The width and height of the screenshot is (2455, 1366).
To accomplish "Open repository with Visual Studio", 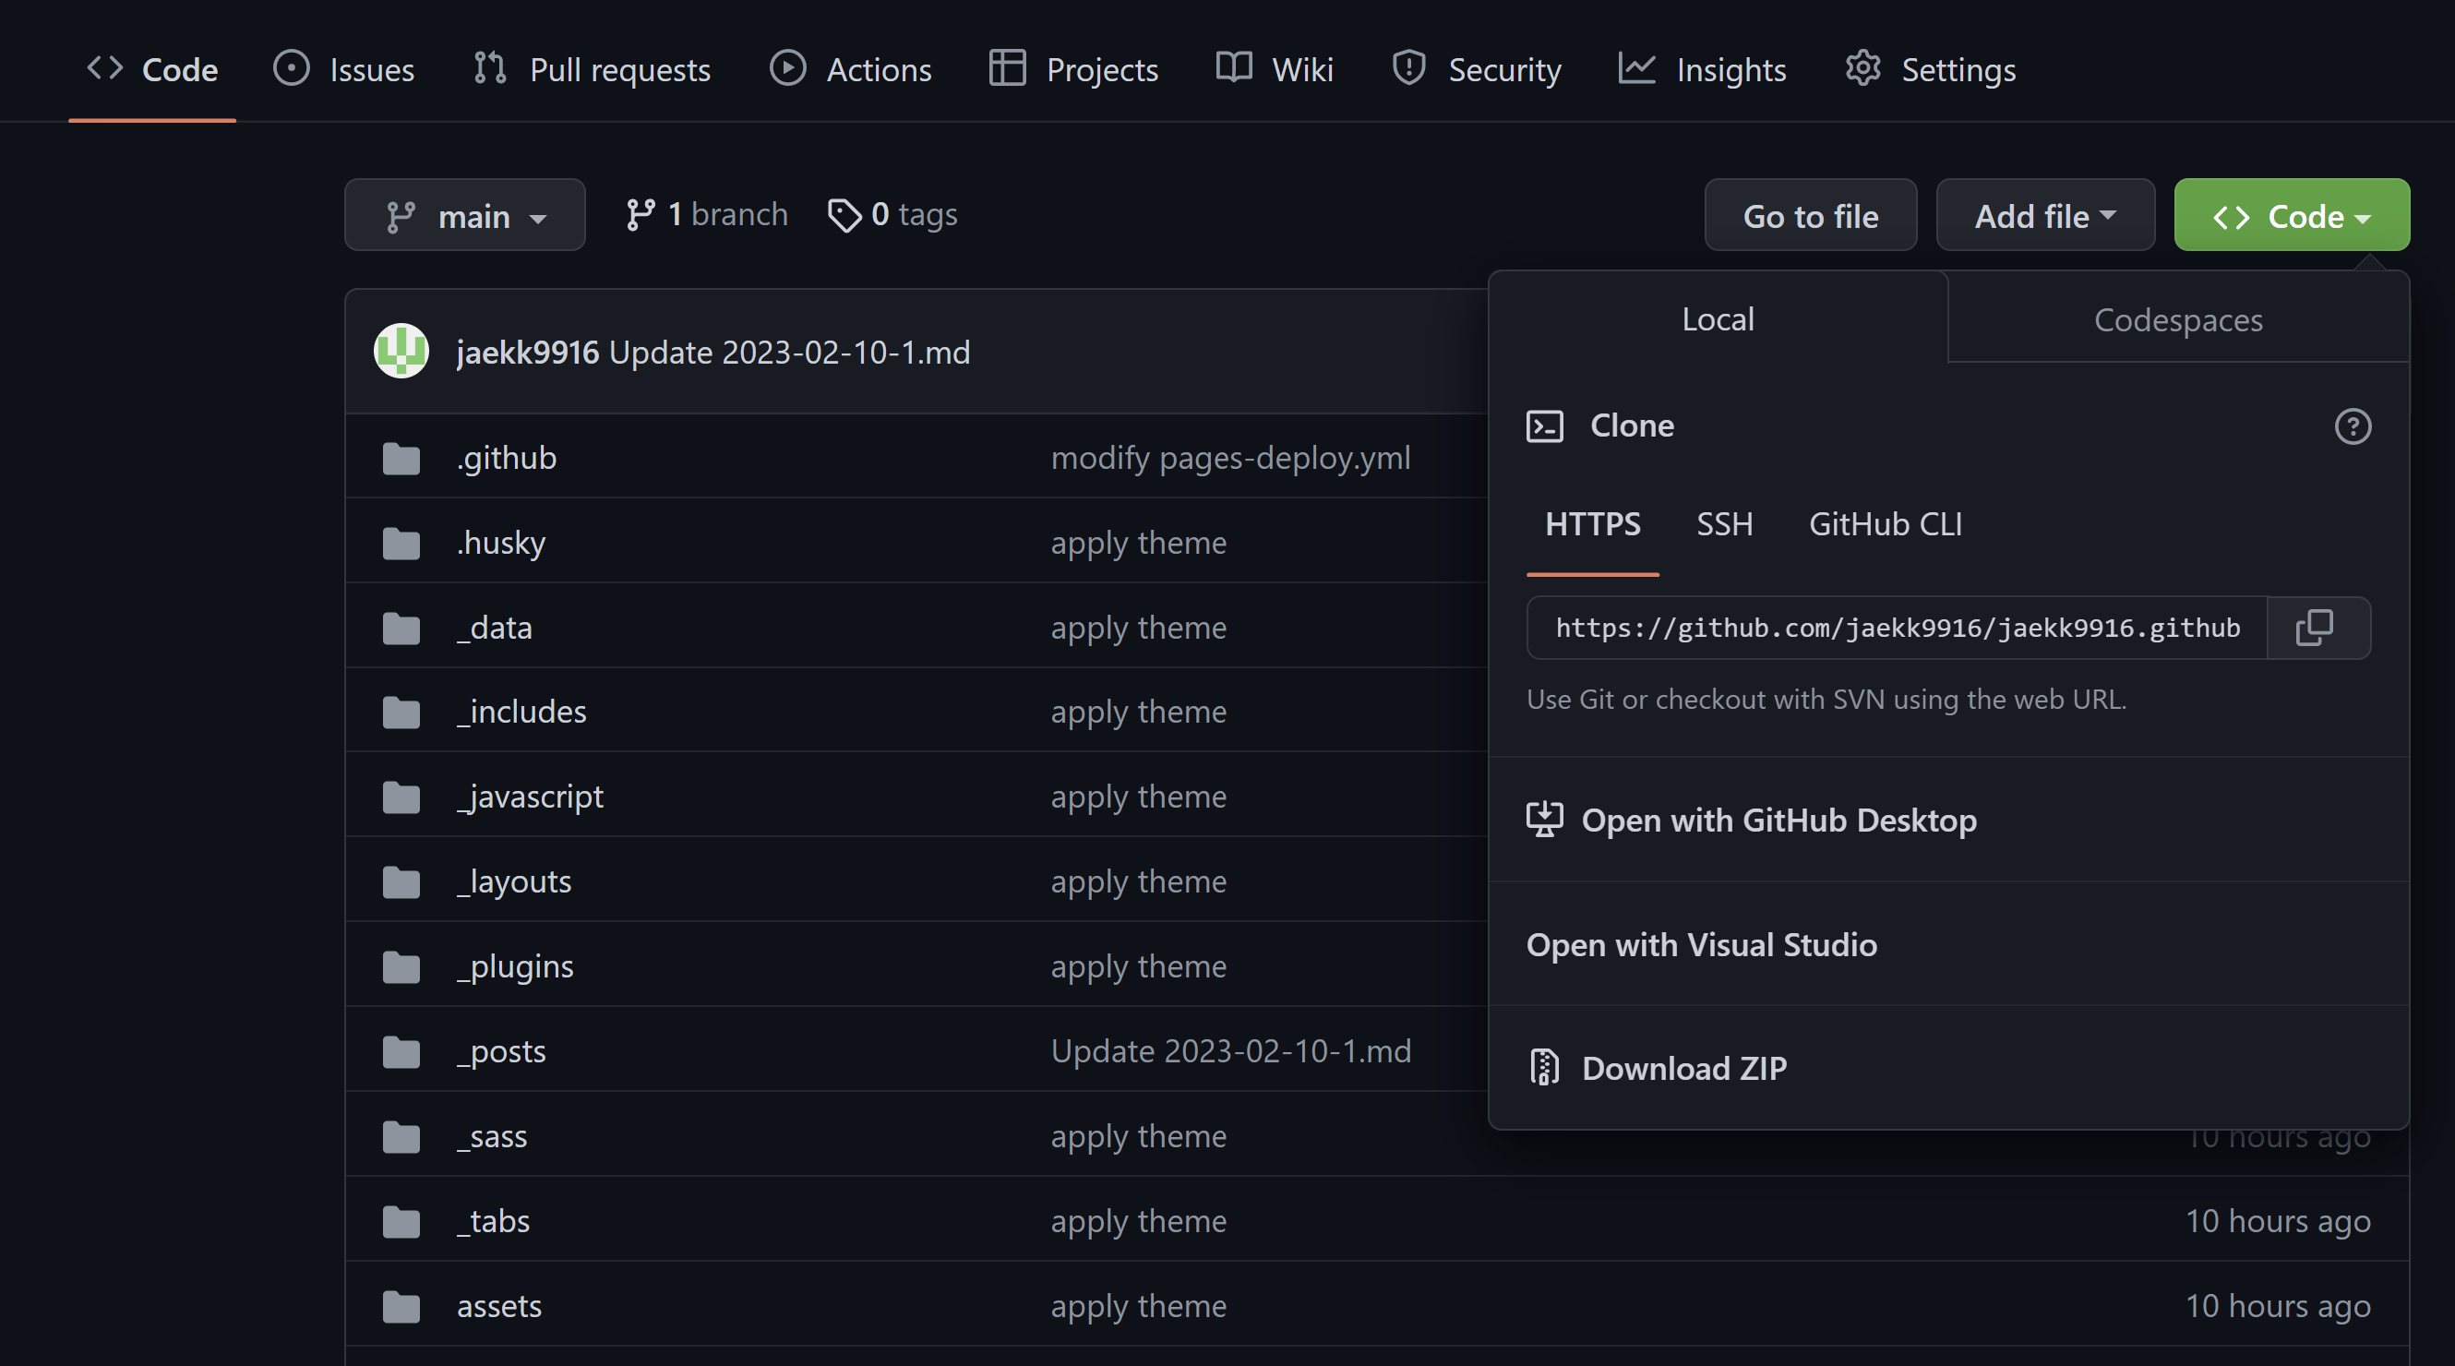I will [x=1702, y=945].
